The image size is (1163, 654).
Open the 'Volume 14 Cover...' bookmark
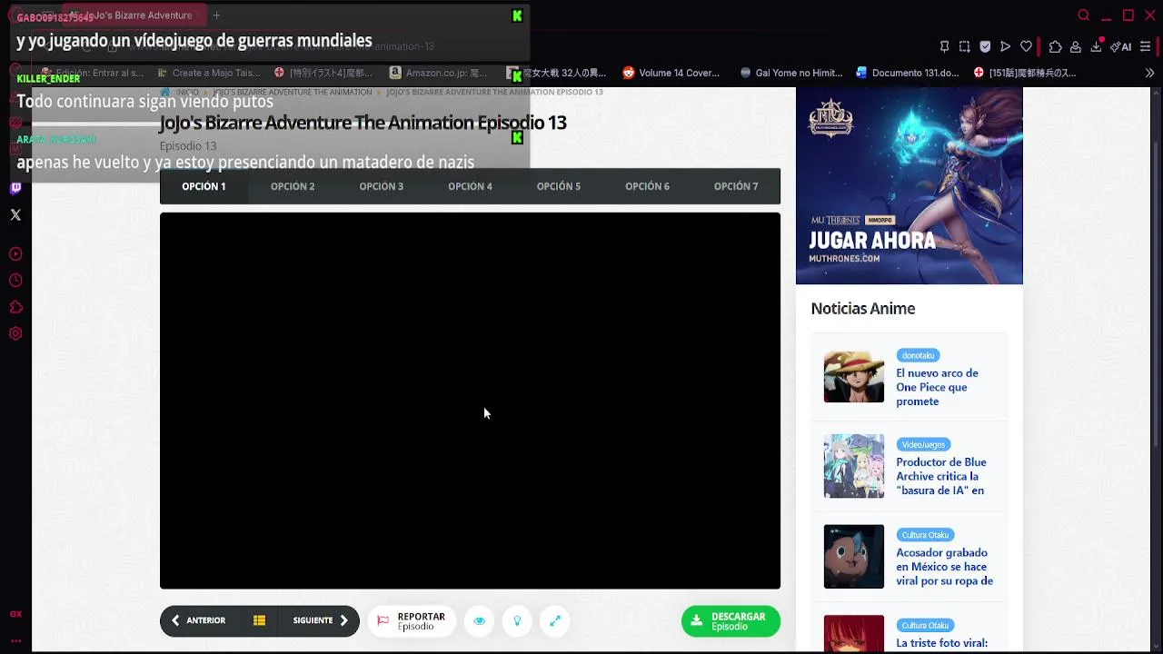671,73
